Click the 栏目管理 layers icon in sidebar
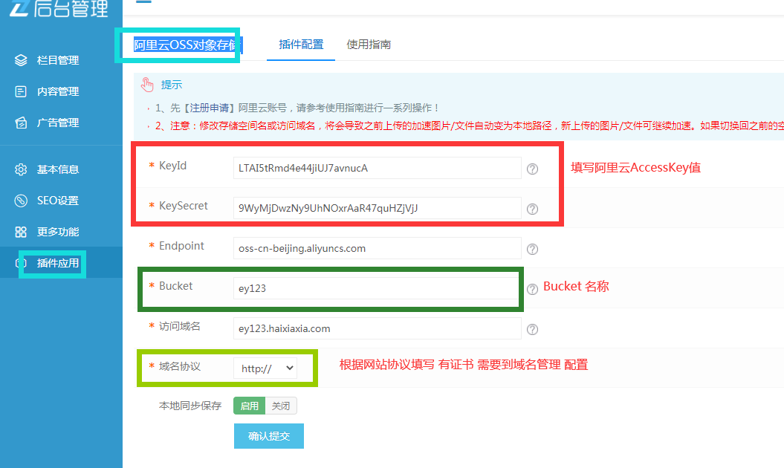The height and width of the screenshot is (468, 784). pos(21,60)
